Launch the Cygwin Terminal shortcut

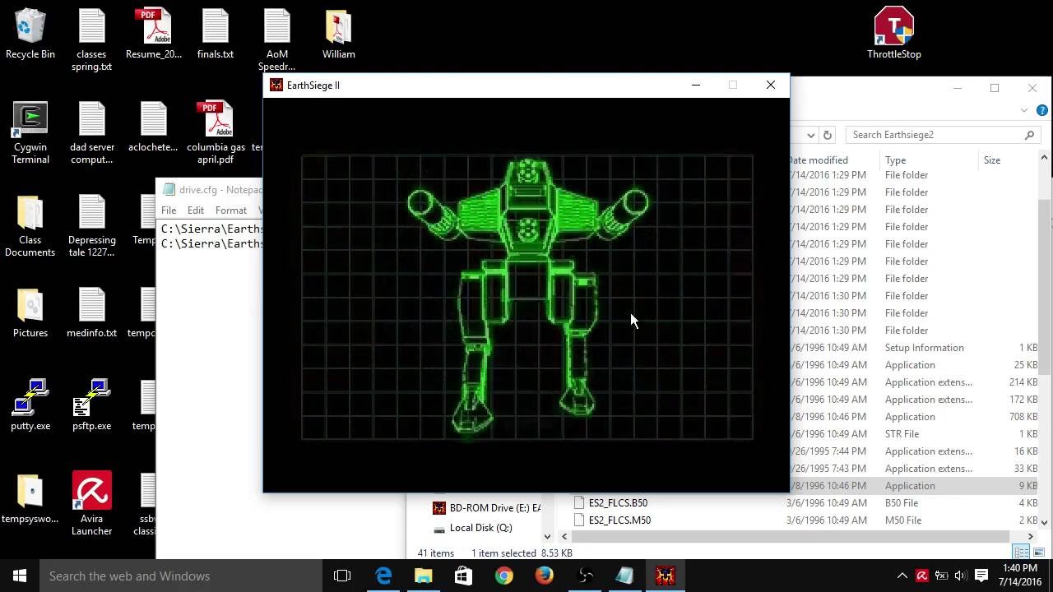[30, 132]
